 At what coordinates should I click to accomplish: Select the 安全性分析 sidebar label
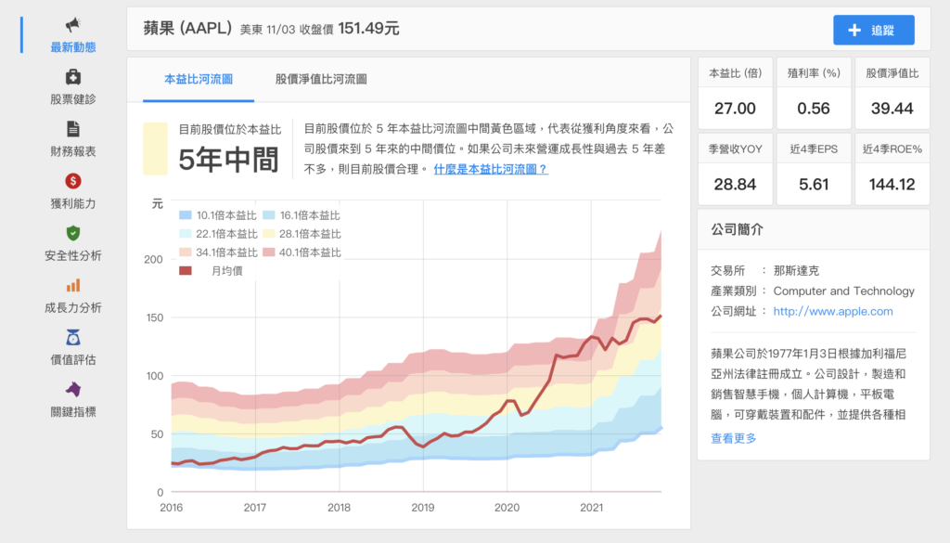(72, 256)
